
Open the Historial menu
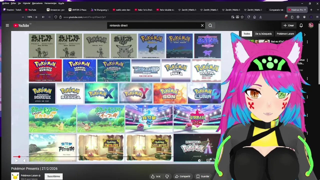[x=26, y=3]
